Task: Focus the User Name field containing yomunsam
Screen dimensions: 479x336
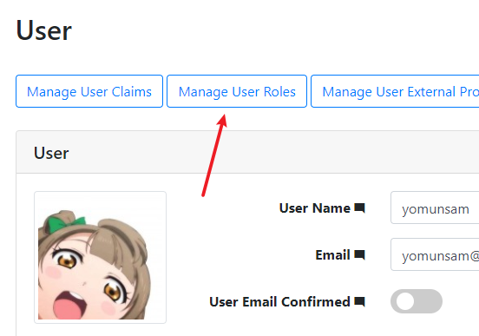Action: coord(435,208)
